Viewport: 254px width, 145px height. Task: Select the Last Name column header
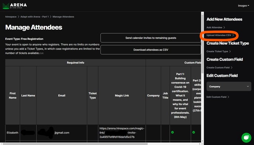click(28, 96)
